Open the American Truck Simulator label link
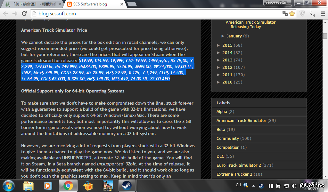The width and height of the screenshot is (328, 192). (241, 120)
